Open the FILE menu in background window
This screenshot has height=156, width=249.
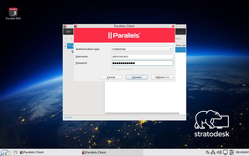[69, 32]
